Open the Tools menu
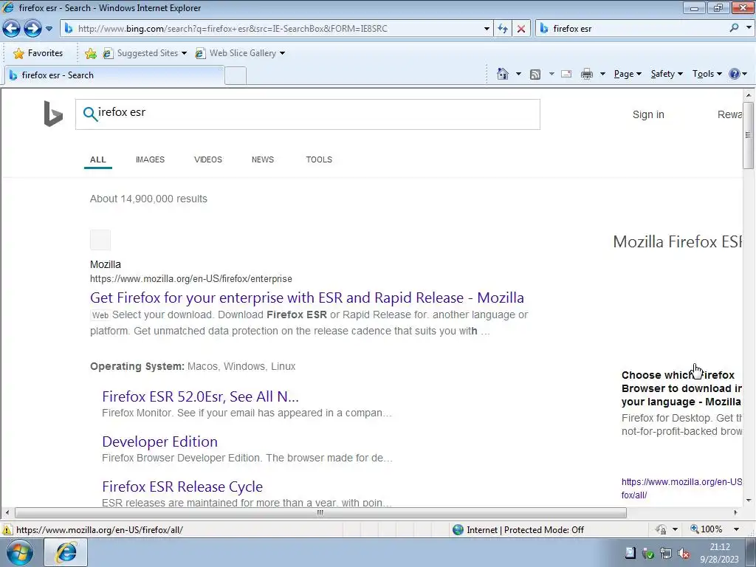 coord(707,74)
